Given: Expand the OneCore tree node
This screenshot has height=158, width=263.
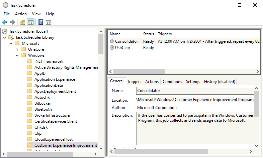Looking at the screenshot, I should click(17, 49).
